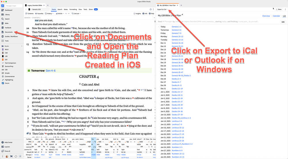
Task: Click the Share button in plan panel
Action: pos(279,9)
